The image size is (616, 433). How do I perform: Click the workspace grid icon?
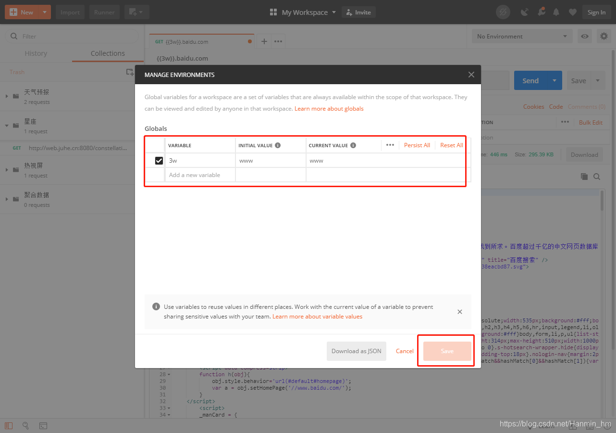point(273,12)
